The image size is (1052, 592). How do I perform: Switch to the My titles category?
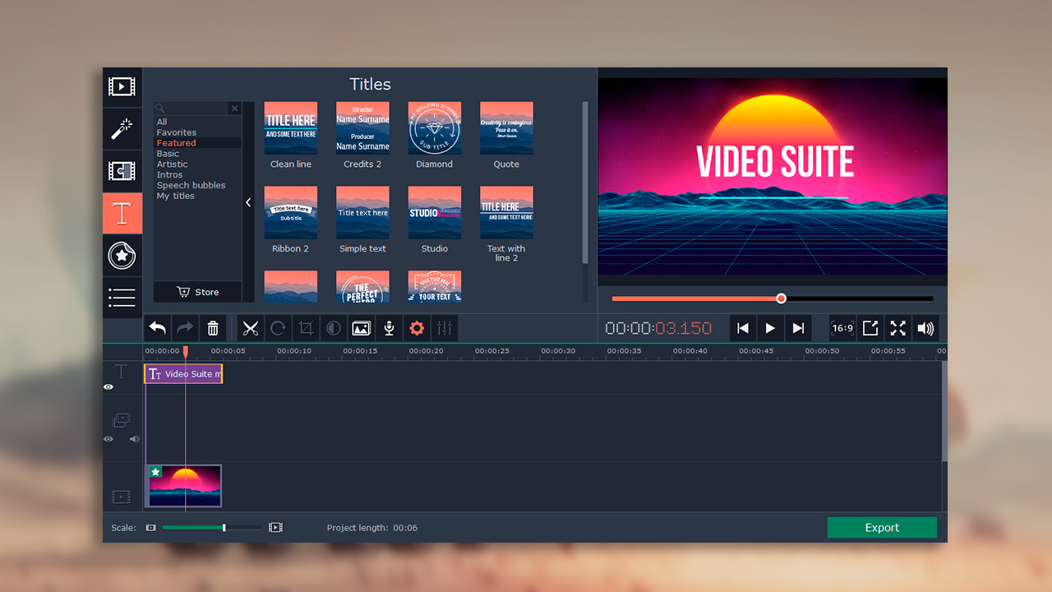coord(174,196)
